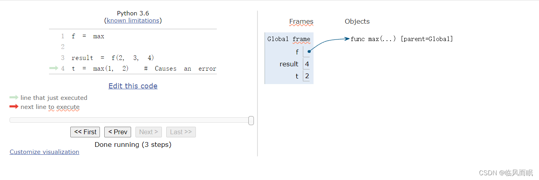Click the red arrow legend icon
Screen dimensions: 539x180
point(14,107)
